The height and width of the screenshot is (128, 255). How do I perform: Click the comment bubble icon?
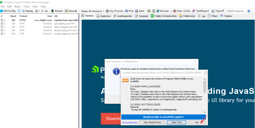19,11
